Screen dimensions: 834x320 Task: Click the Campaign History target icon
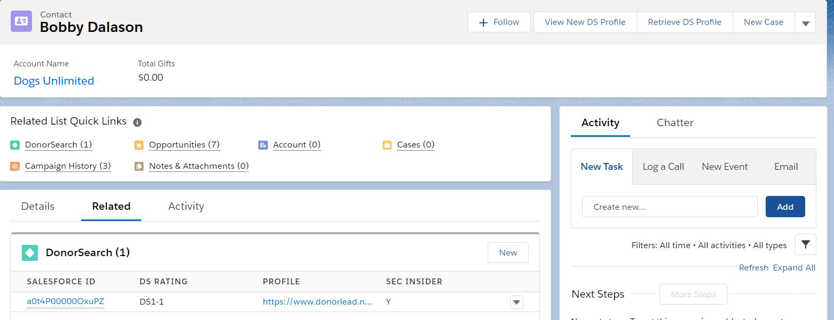point(15,166)
